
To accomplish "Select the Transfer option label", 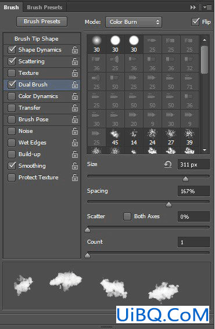I will pos(30,108).
